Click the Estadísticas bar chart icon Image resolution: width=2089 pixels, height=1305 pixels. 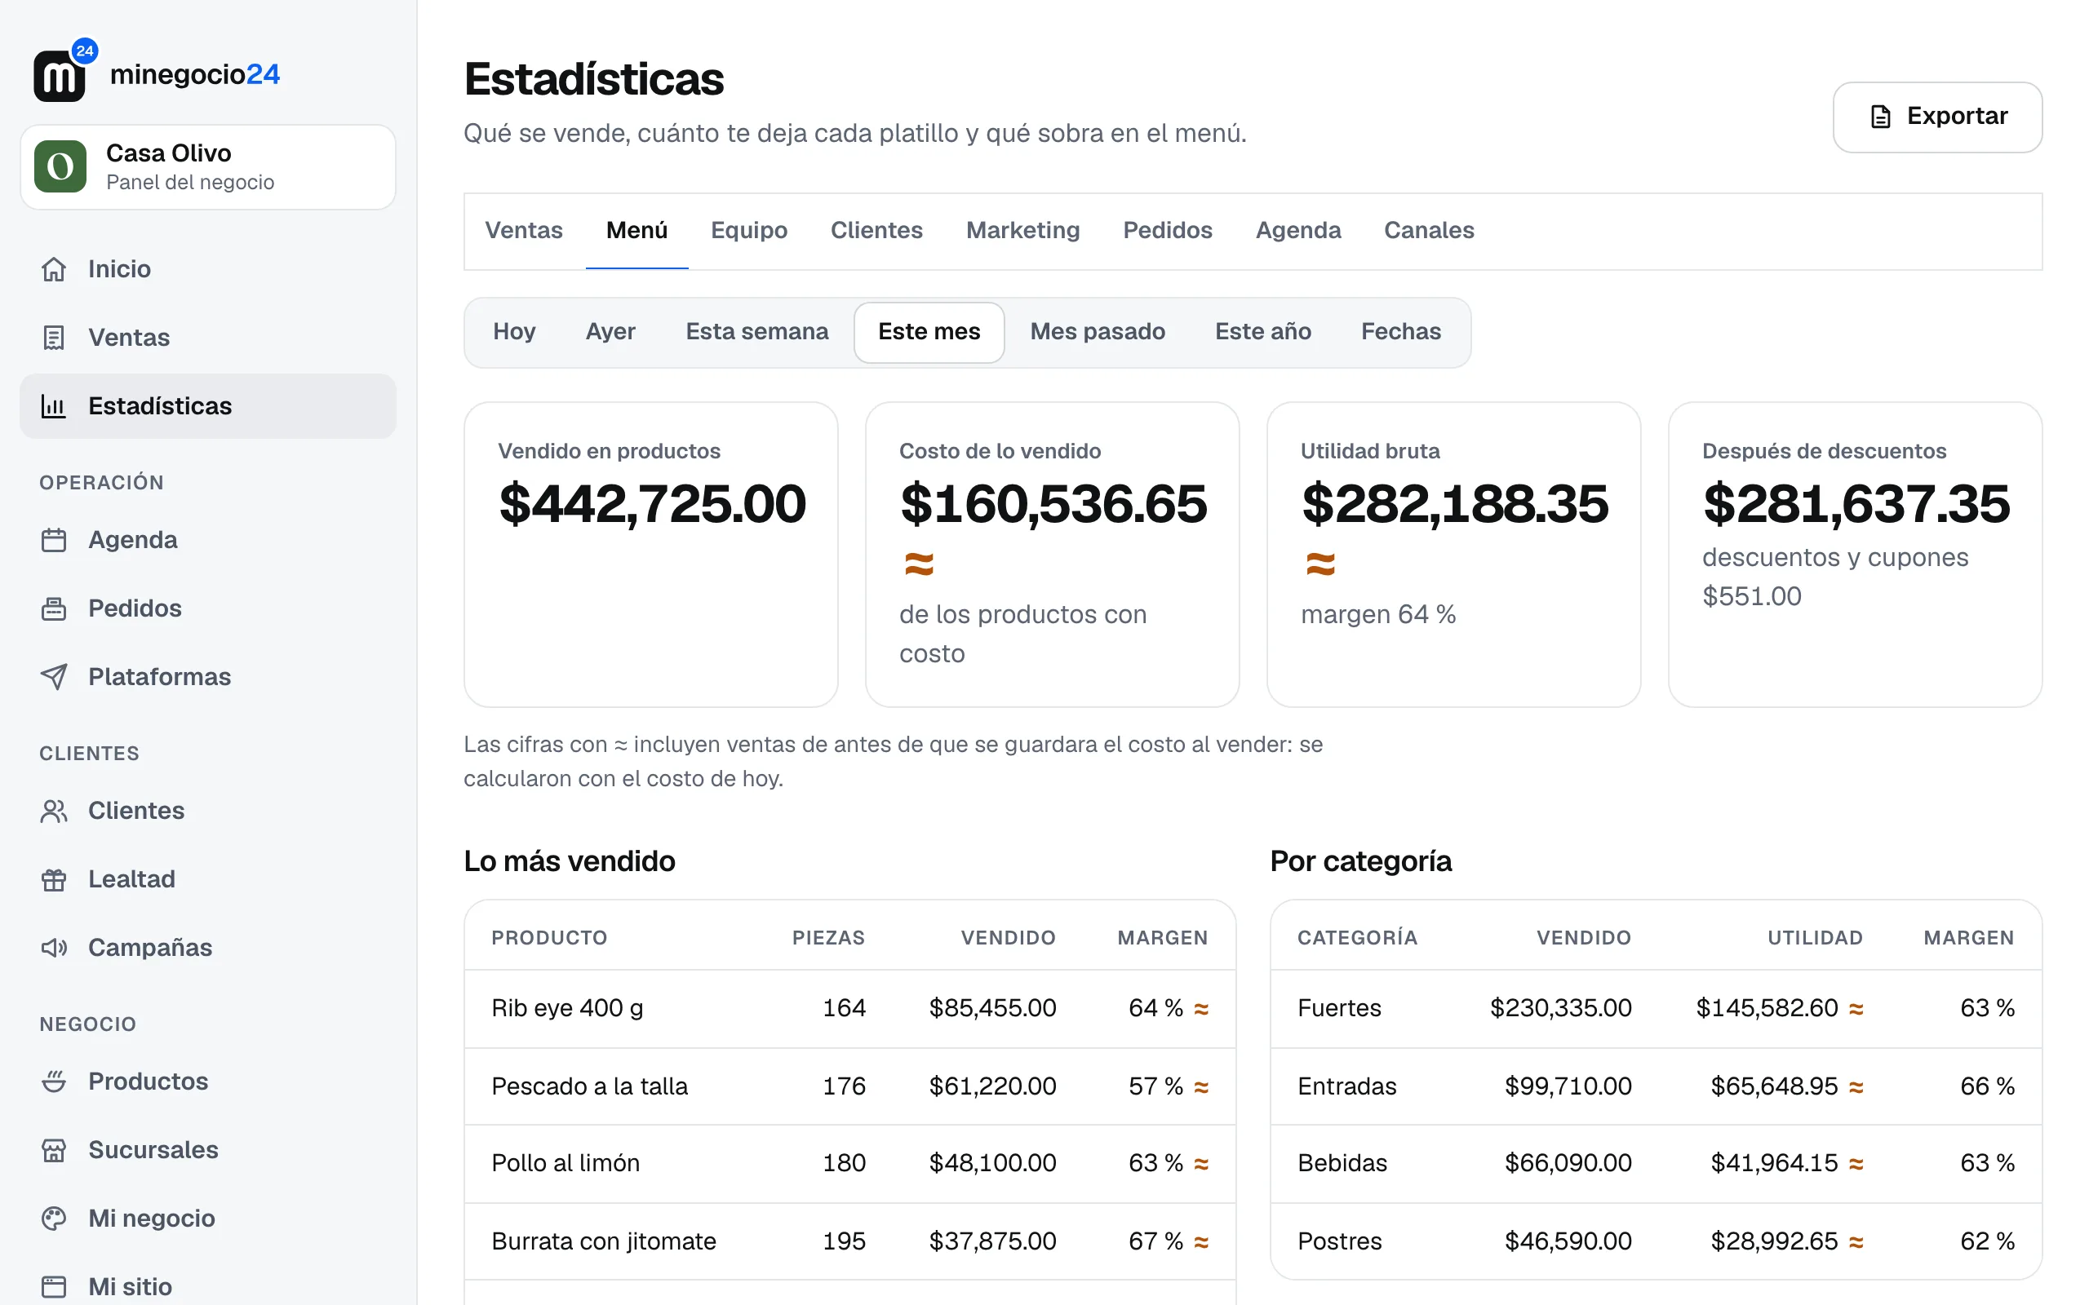click(x=54, y=405)
